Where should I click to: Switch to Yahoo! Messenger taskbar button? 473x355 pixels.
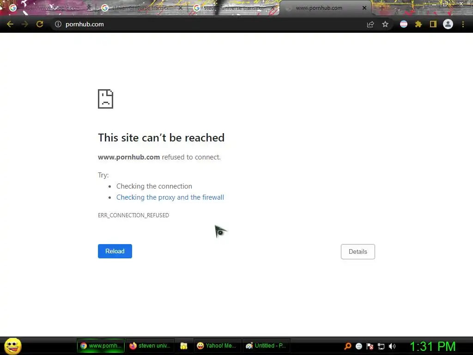pos(217,346)
